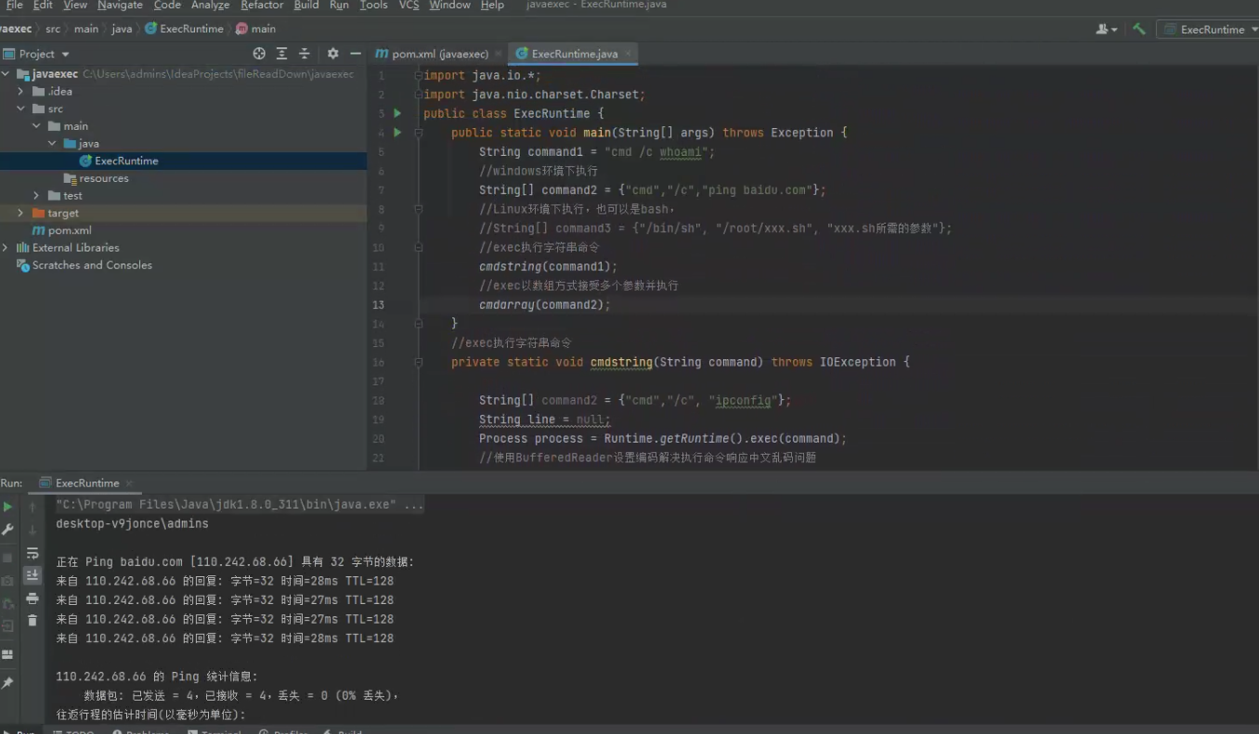Screen dimensions: 1259x734
Task: Expand the test folder
Action: [x=36, y=196]
